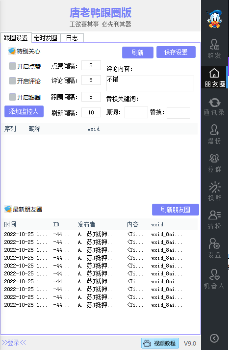
Task: Check the 开启跟圈 checkbox
Action: tap(12, 97)
